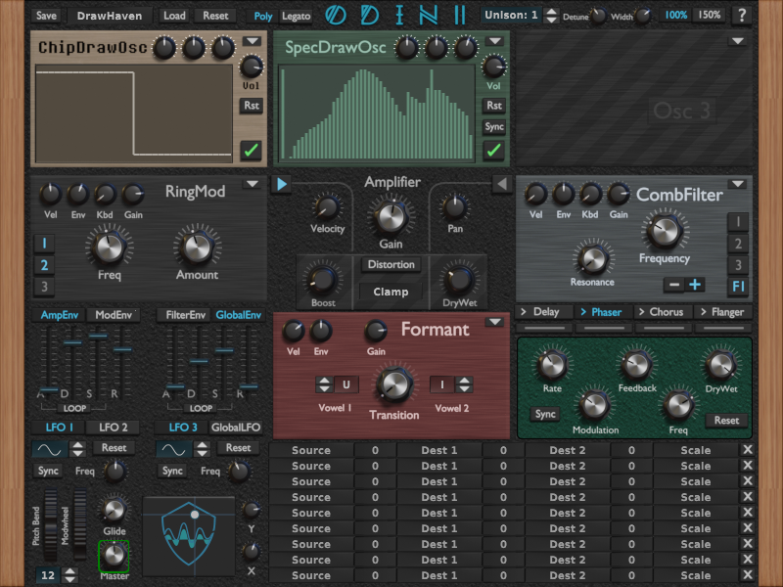The image size is (783, 587).
Task: Click the Amplifier Gain knob
Action: coord(391,217)
